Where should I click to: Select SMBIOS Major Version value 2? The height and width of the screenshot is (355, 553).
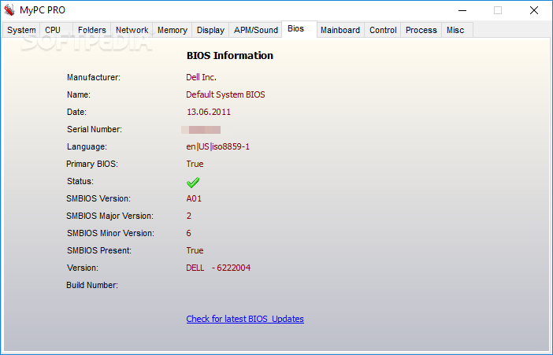click(189, 216)
